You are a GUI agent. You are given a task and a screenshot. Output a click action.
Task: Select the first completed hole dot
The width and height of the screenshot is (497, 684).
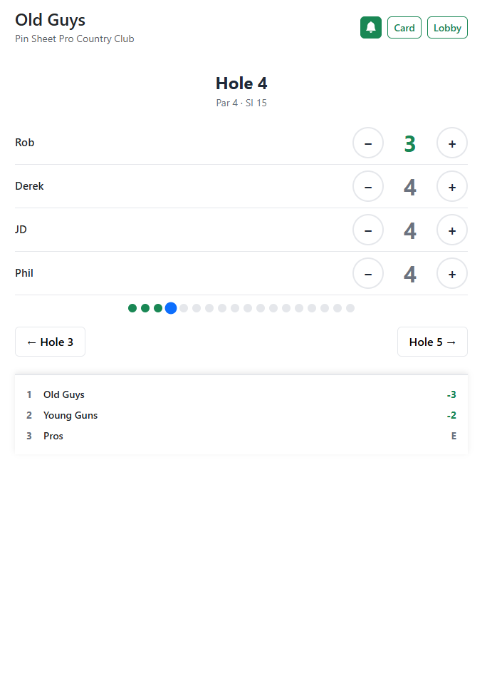coord(132,307)
